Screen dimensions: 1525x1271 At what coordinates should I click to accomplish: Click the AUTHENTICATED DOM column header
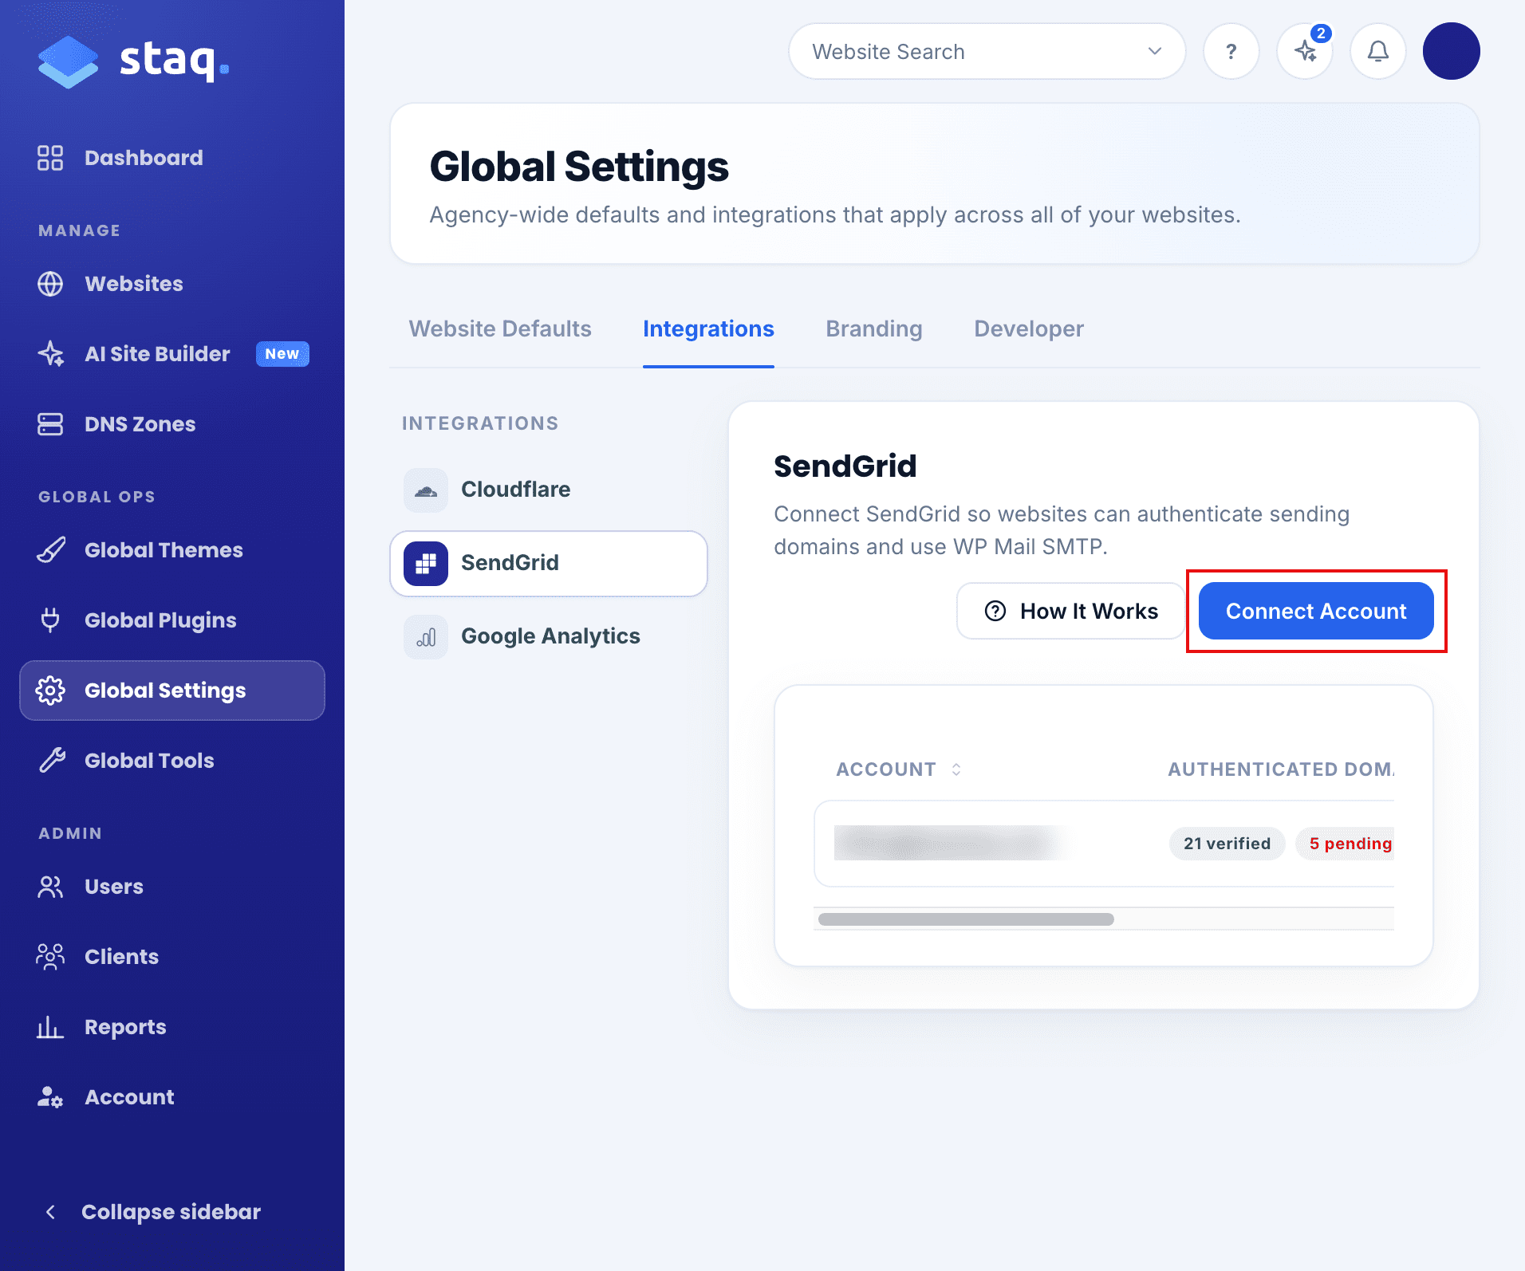click(x=1282, y=769)
